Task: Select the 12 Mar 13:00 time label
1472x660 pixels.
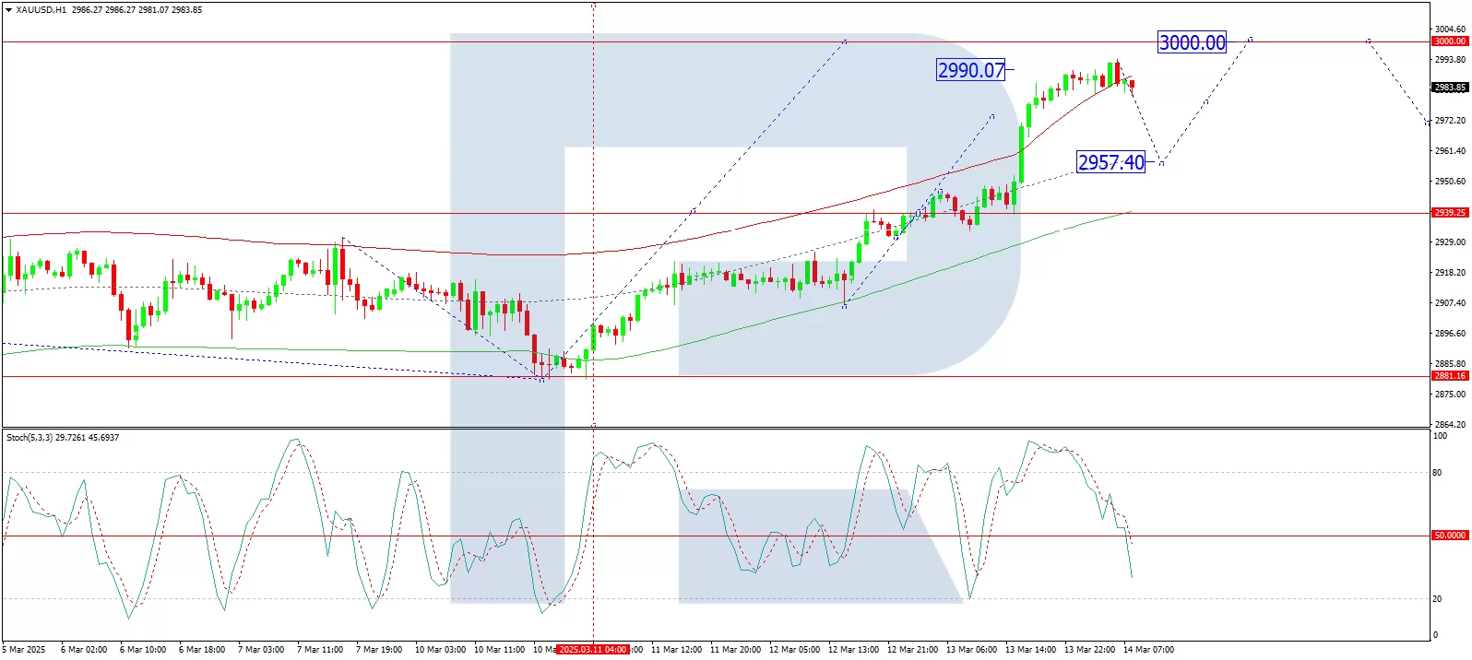Action: click(x=853, y=650)
